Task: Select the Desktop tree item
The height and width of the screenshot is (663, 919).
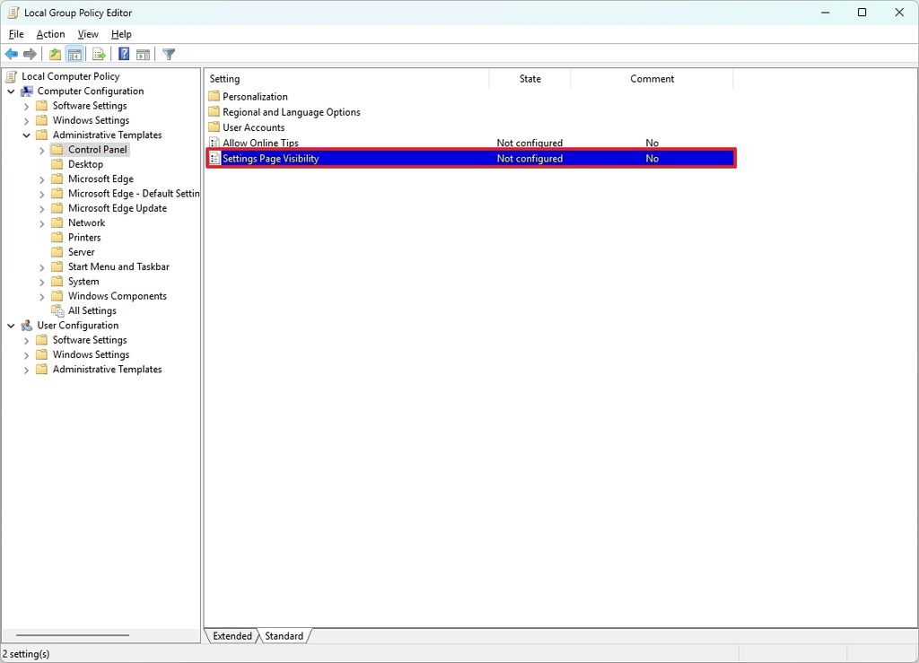Action: click(x=86, y=164)
